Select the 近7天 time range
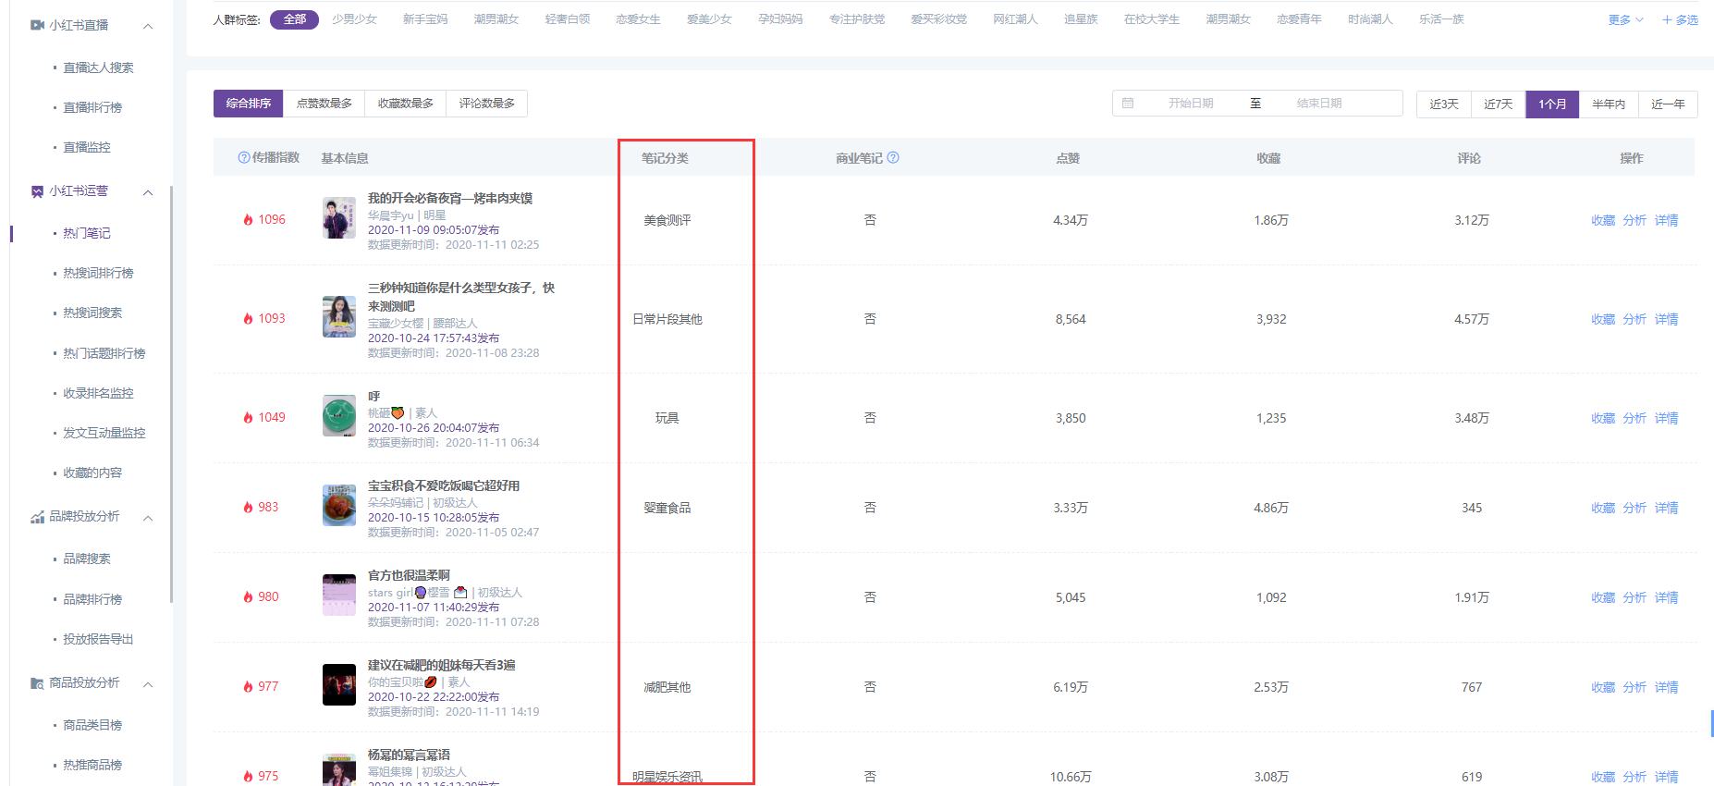The height and width of the screenshot is (786, 1714). 1498,104
